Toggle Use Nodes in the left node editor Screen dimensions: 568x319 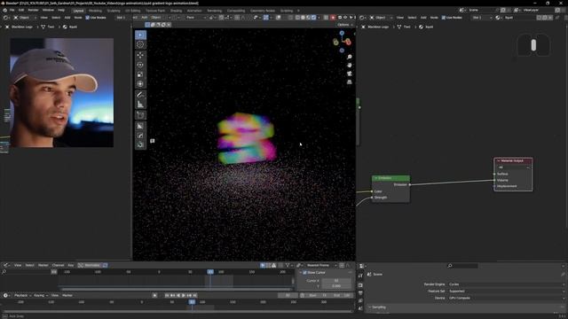pyautogui.click(x=87, y=18)
